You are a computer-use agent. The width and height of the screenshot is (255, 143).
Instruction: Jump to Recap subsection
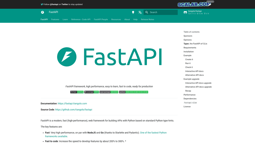coord(188,91)
